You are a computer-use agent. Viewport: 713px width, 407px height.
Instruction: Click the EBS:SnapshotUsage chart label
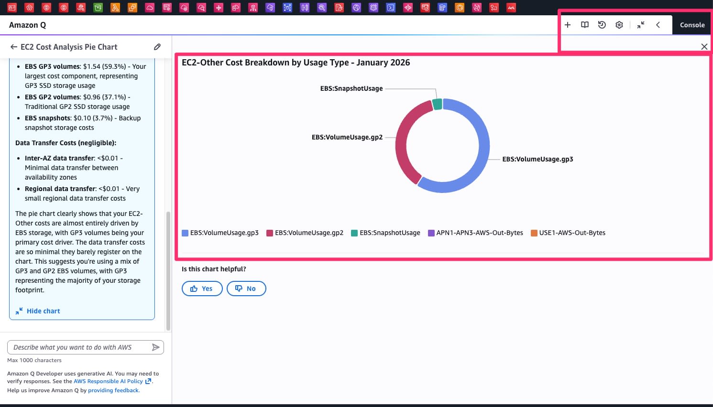pyautogui.click(x=351, y=88)
